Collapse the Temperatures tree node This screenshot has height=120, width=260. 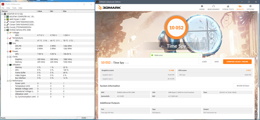point(7,38)
